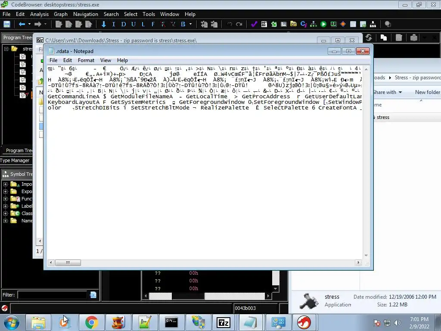This screenshot has width=441, height=331.
Task: Click the refresh icon in listing header
Action: click(369, 37)
